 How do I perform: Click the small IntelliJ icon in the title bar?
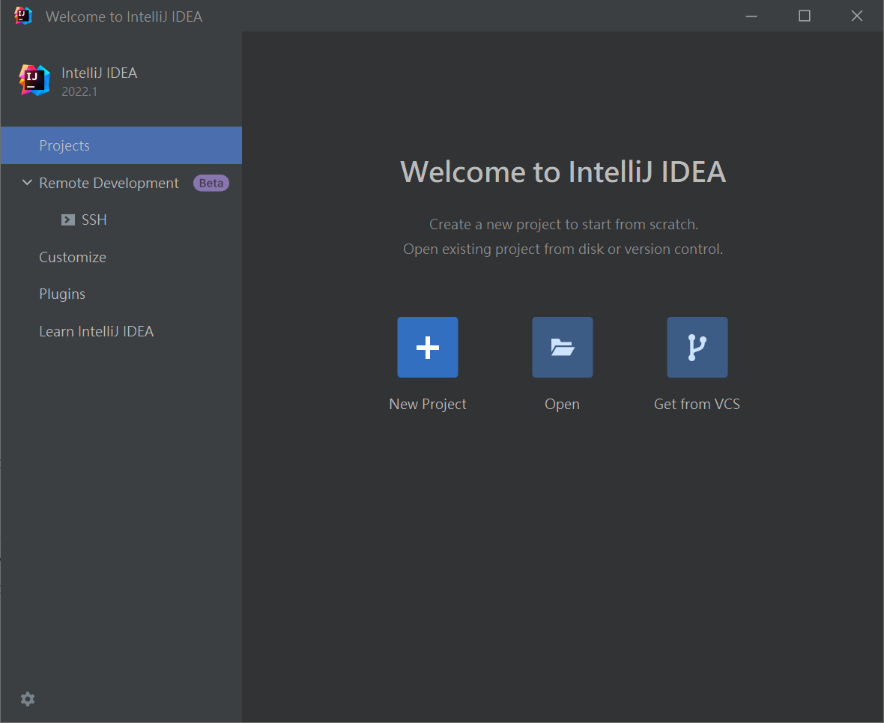[x=23, y=16]
